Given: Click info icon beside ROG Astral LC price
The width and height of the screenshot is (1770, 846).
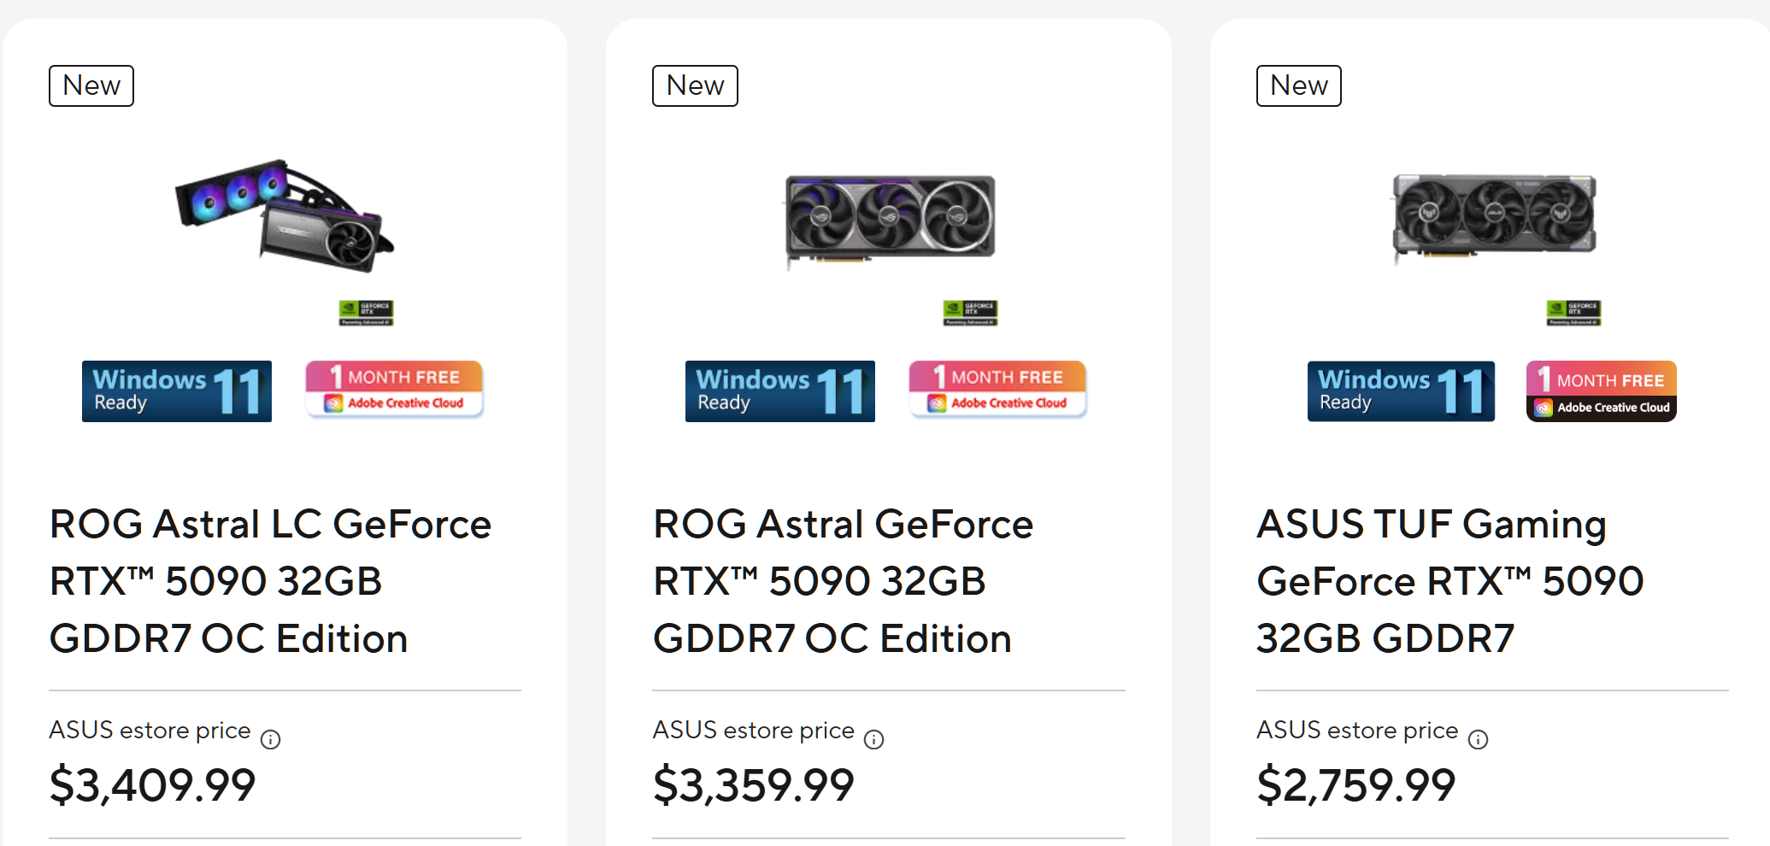Looking at the screenshot, I should [270, 739].
